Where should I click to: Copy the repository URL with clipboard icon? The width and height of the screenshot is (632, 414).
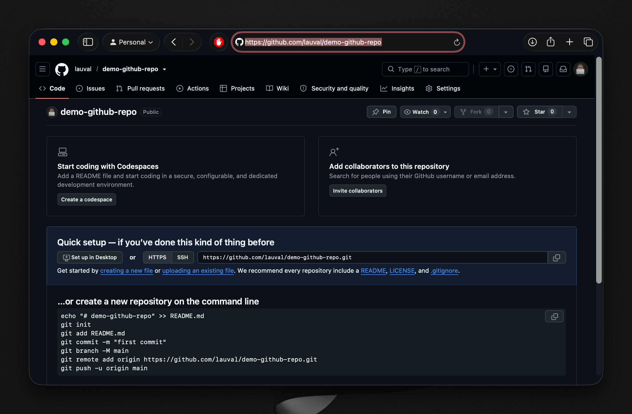(557, 257)
